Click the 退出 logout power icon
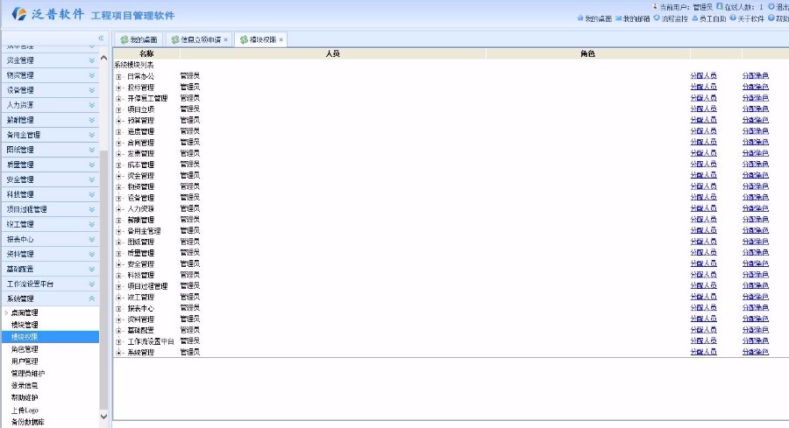Screen dimensions: 789x428 771,6
